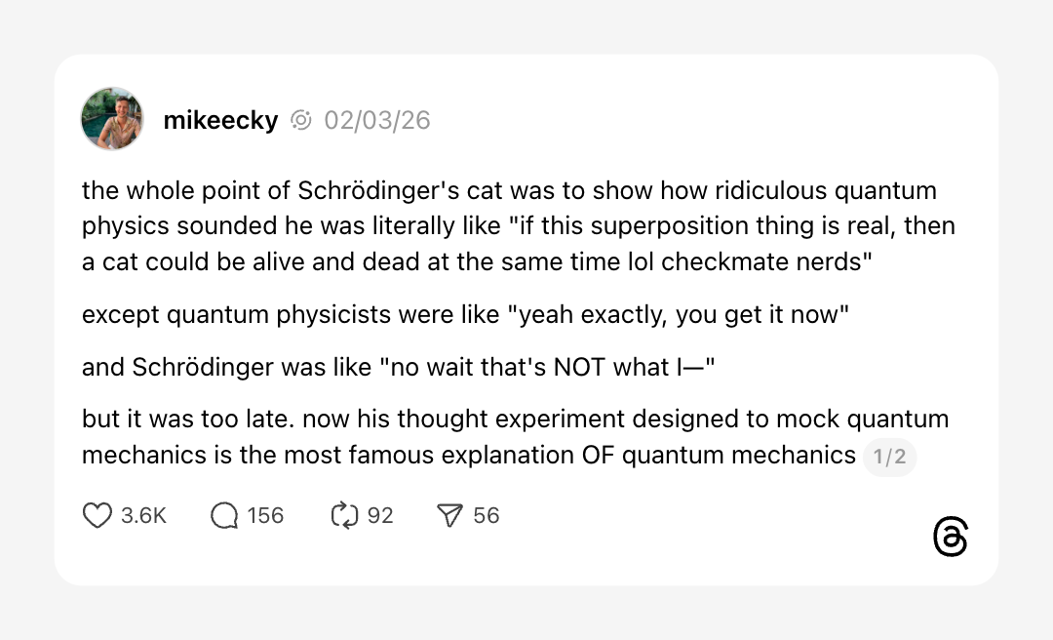Open mikeecky's profile picture
Screen dimensions: 1053x640
coord(112,119)
